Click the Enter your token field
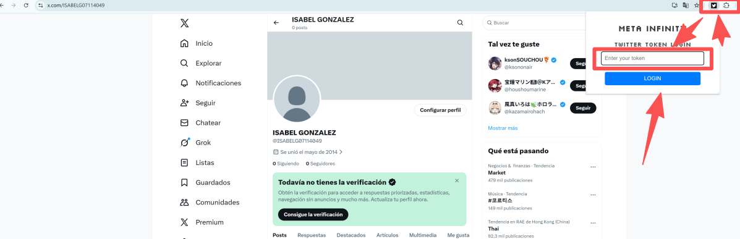 pyautogui.click(x=652, y=59)
